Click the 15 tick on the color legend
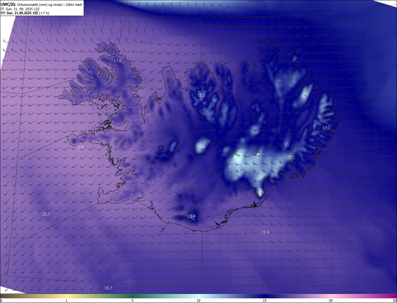This screenshot has width=397, height=303. (265, 301)
